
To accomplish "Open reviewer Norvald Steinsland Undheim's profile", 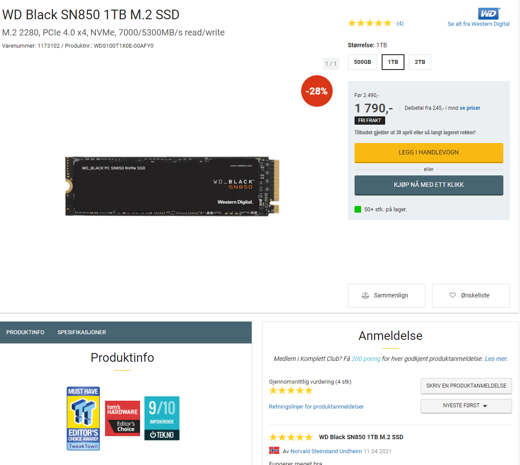I will pyautogui.click(x=326, y=451).
